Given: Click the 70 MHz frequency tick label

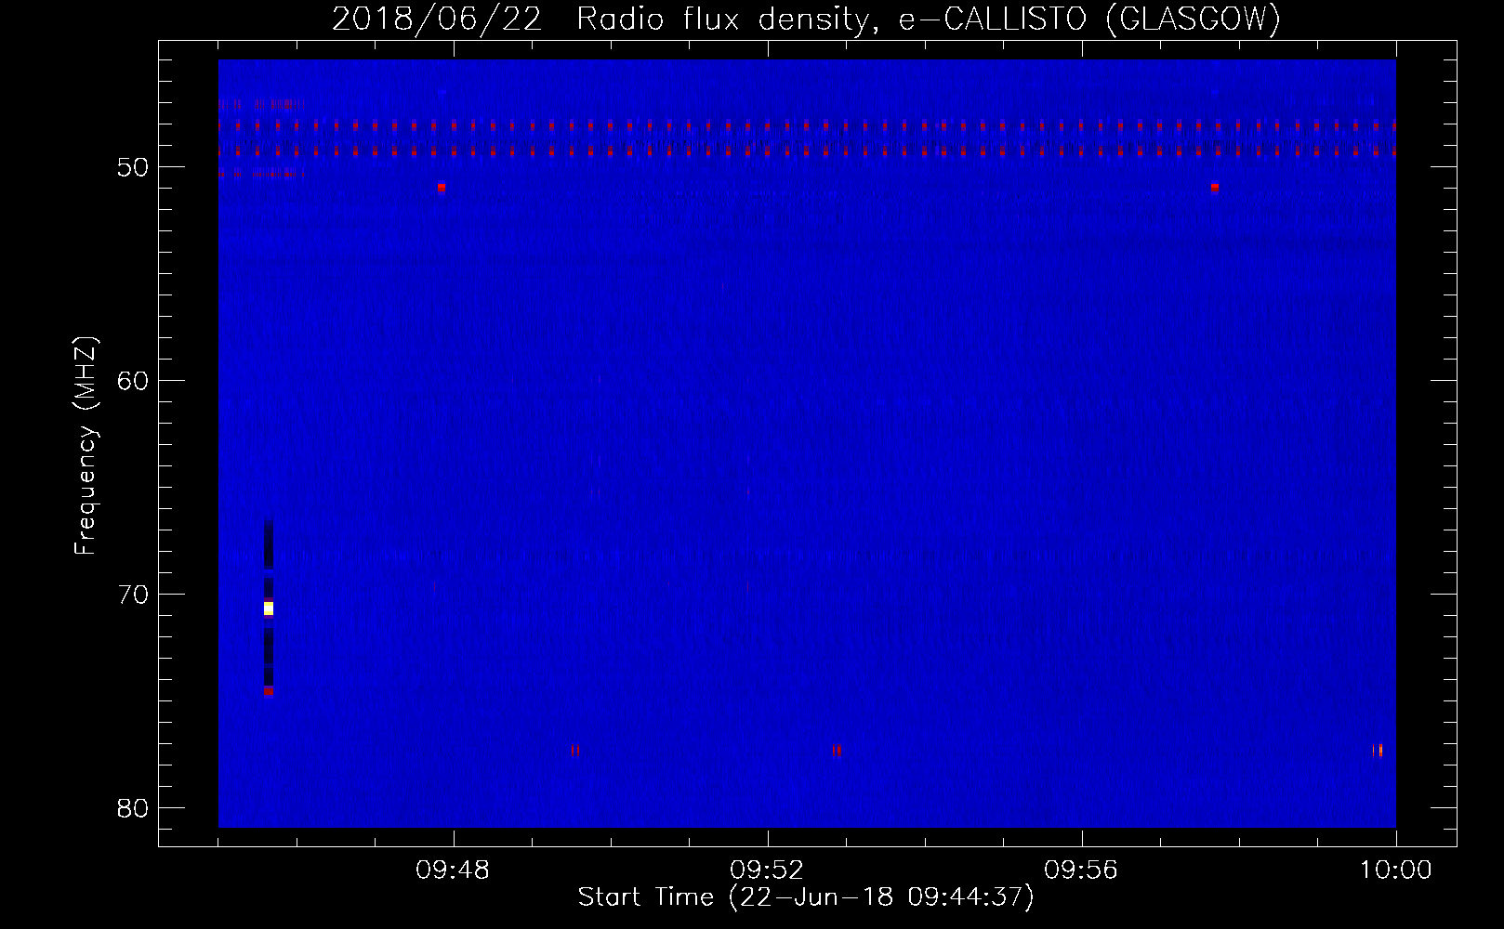Looking at the screenshot, I should pos(133,595).
